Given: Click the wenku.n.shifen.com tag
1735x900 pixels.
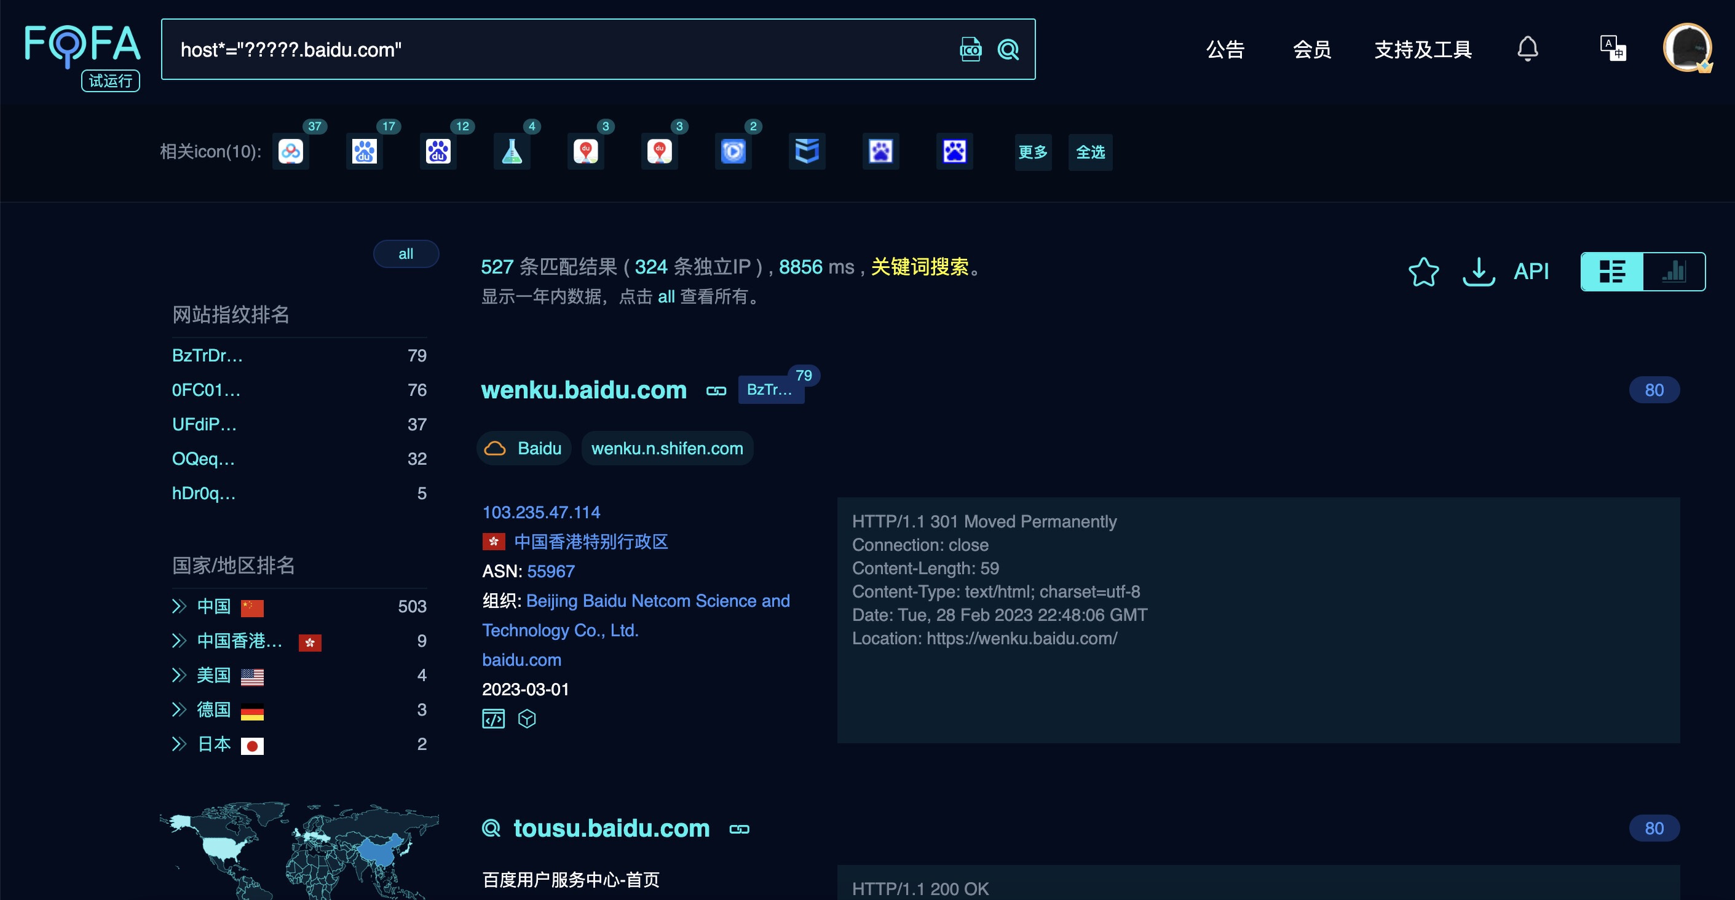Looking at the screenshot, I should [x=667, y=448].
